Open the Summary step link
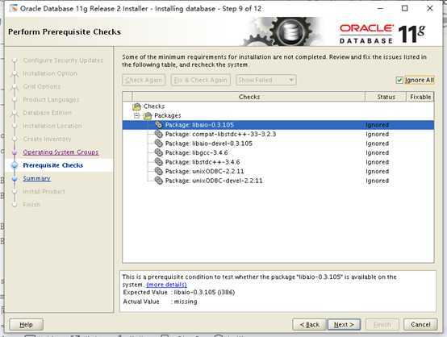 point(37,178)
